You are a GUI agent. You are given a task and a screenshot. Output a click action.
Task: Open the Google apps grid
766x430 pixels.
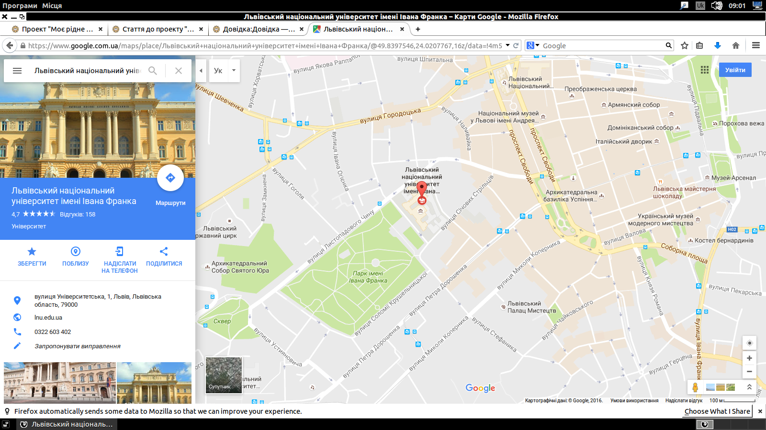click(x=705, y=70)
